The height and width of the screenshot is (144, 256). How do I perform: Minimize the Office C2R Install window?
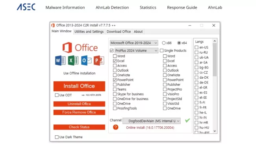click(x=190, y=26)
